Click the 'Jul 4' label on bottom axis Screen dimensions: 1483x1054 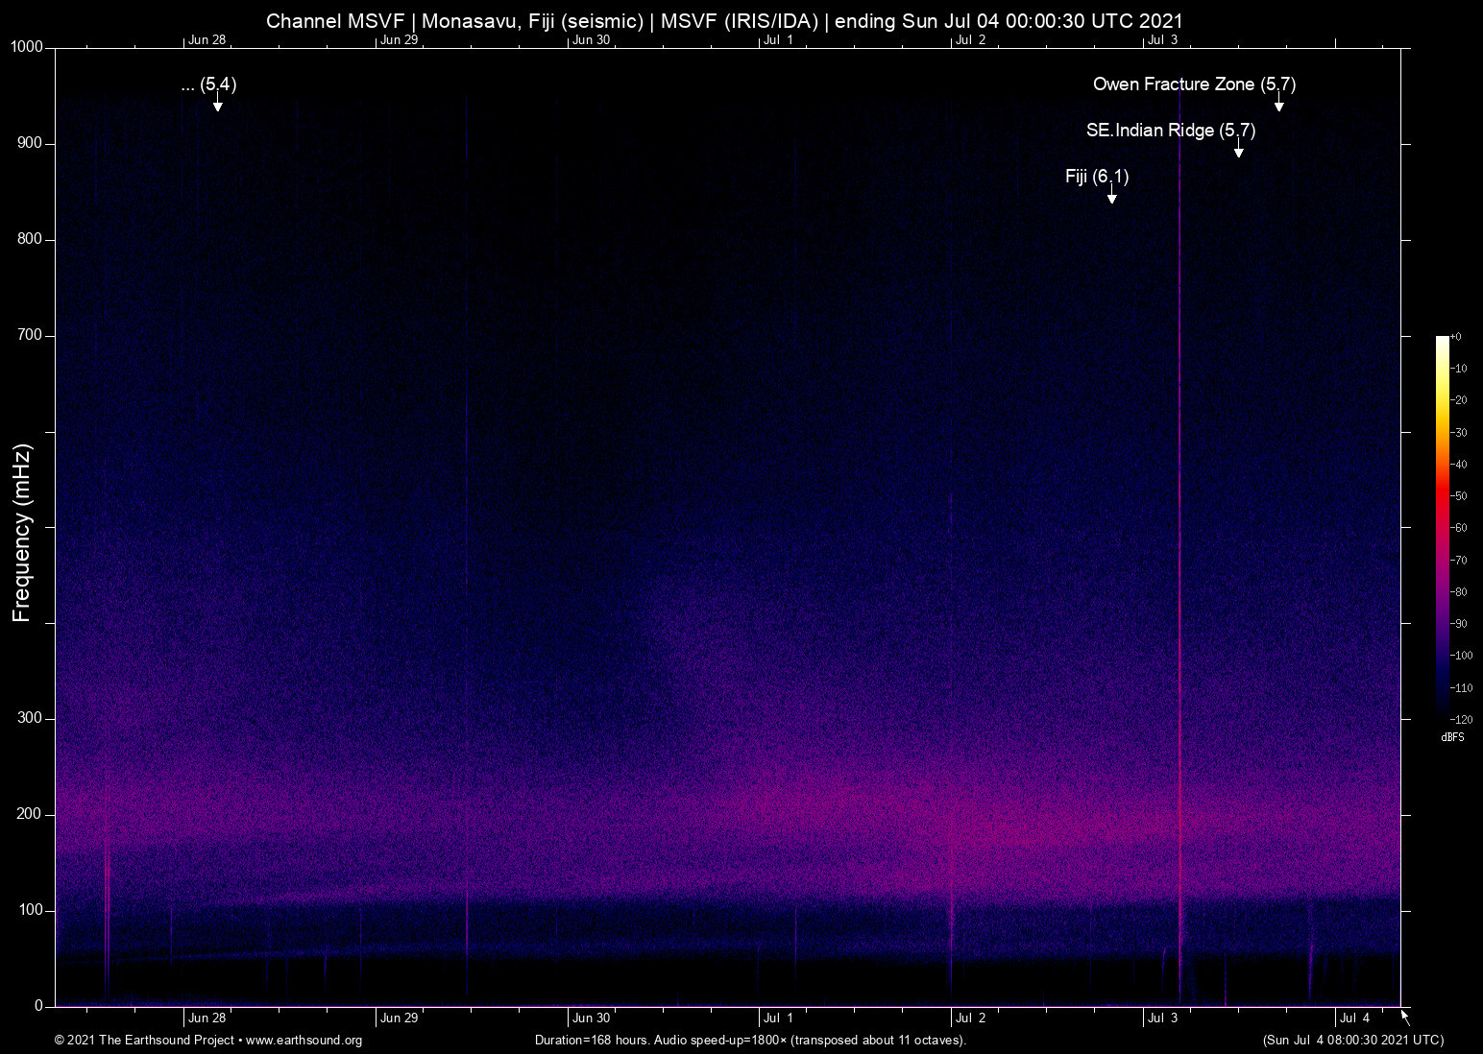(1355, 1018)
